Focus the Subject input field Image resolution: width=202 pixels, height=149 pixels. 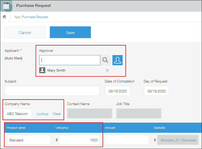(x=52, y=91)
